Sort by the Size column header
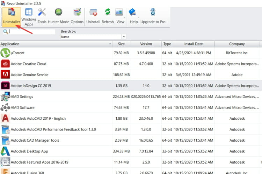Viewport: 262px width, 174px height. [121, 44]
